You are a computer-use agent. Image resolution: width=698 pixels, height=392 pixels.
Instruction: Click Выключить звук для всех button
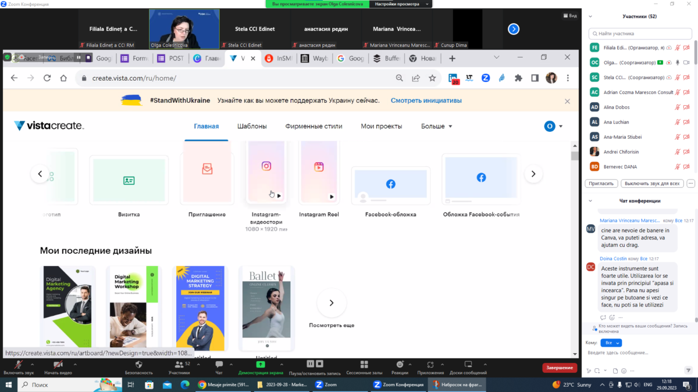tap(652, 184)
